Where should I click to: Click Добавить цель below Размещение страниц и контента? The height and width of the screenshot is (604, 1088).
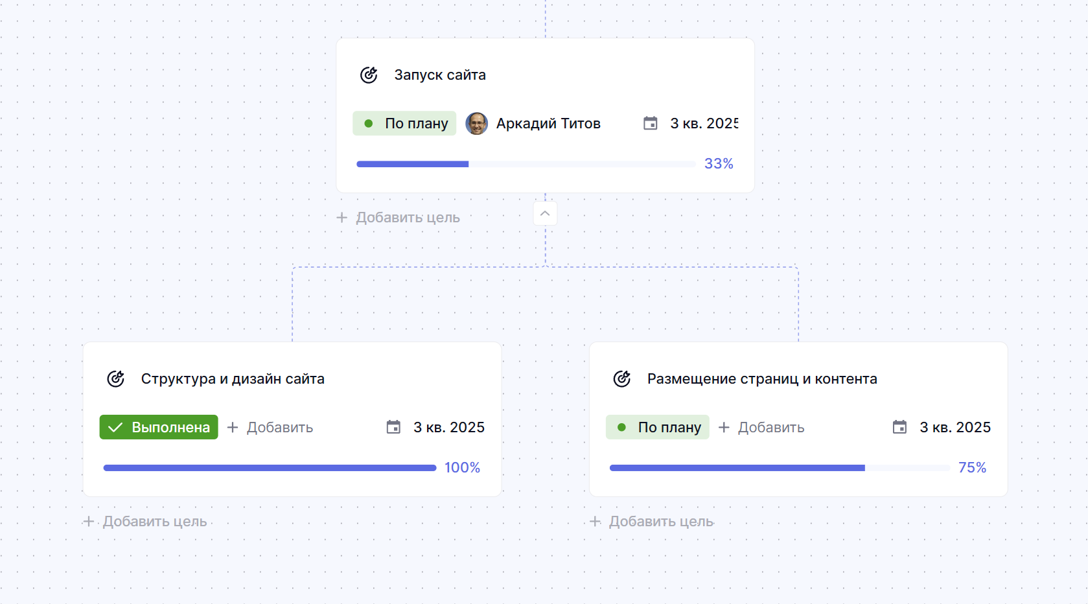tap(652, 522)
